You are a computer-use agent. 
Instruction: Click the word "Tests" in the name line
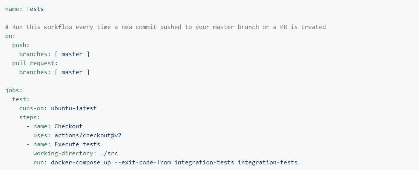click(x=35, y=9)
